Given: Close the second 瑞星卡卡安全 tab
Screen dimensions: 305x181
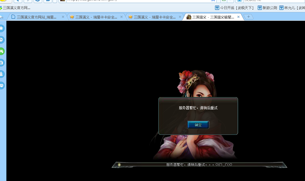Looking at the screenshot, I should [180, 17].
